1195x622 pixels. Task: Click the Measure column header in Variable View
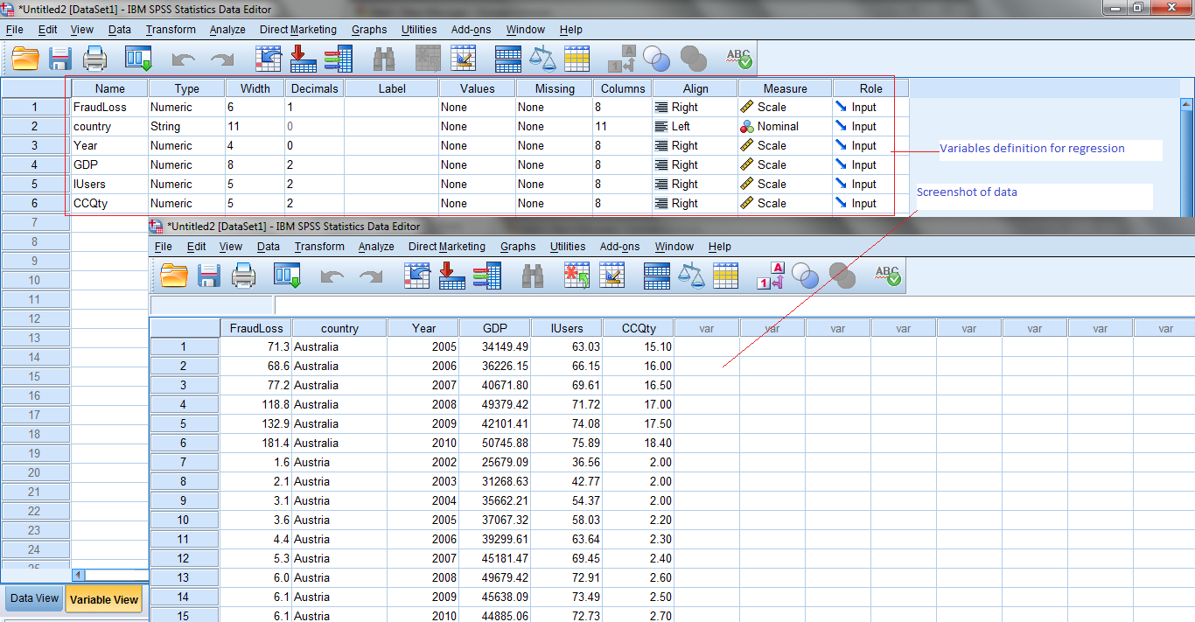pyautogui.click(x=785, y=88)
